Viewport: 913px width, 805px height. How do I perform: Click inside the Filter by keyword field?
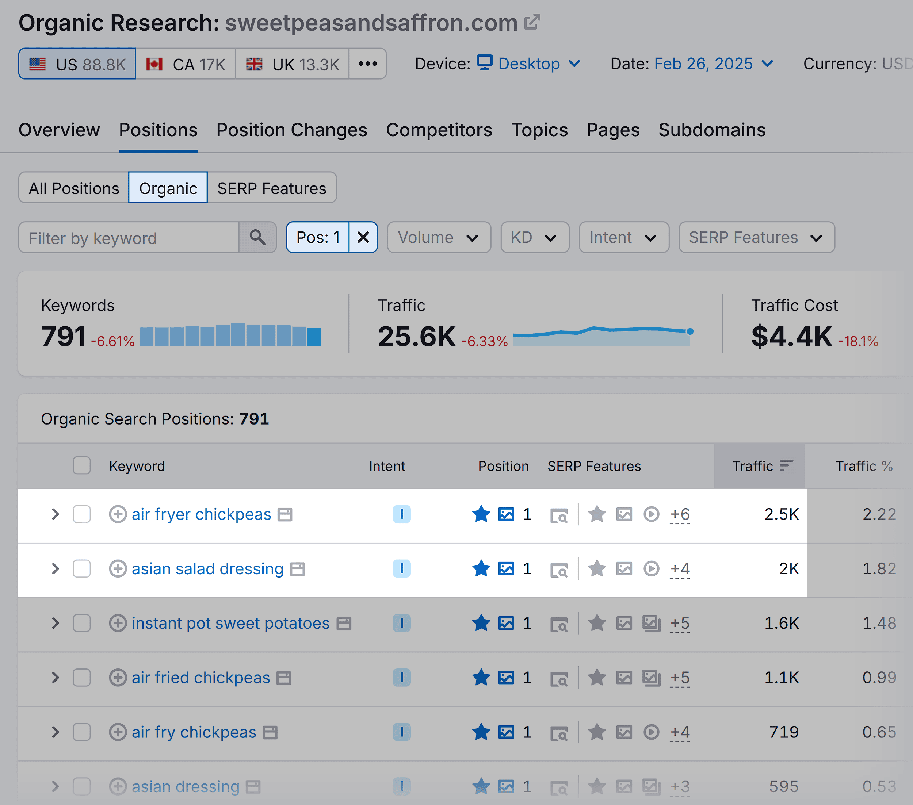(x=130, y=238)
